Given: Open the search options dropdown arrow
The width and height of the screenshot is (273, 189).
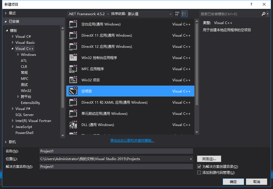Looking at the screenshot, I should point(268,14).
